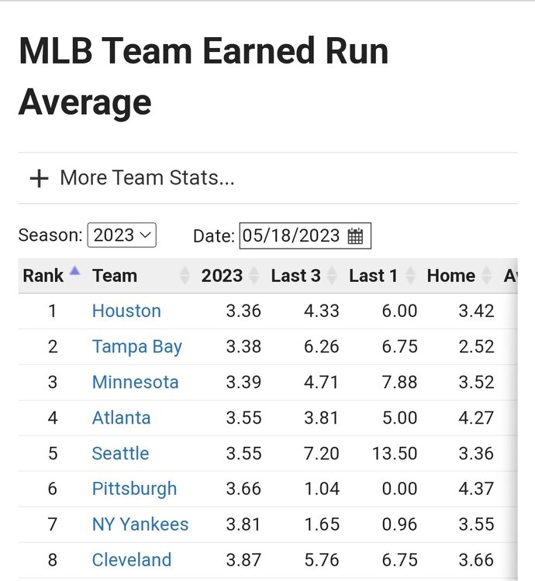Click the Home column sort arrows
The image size is (535, 581).
coord(488,276)
